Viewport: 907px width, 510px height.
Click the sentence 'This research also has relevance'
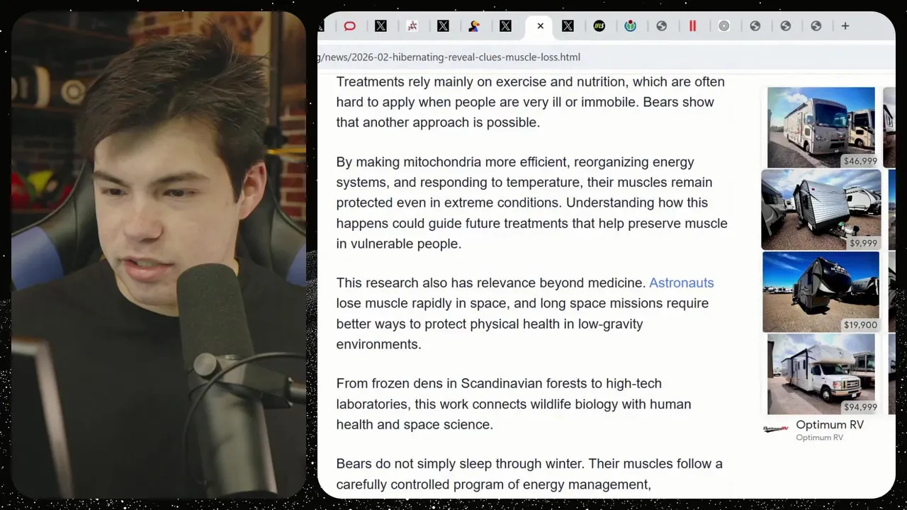click(491, 283)
